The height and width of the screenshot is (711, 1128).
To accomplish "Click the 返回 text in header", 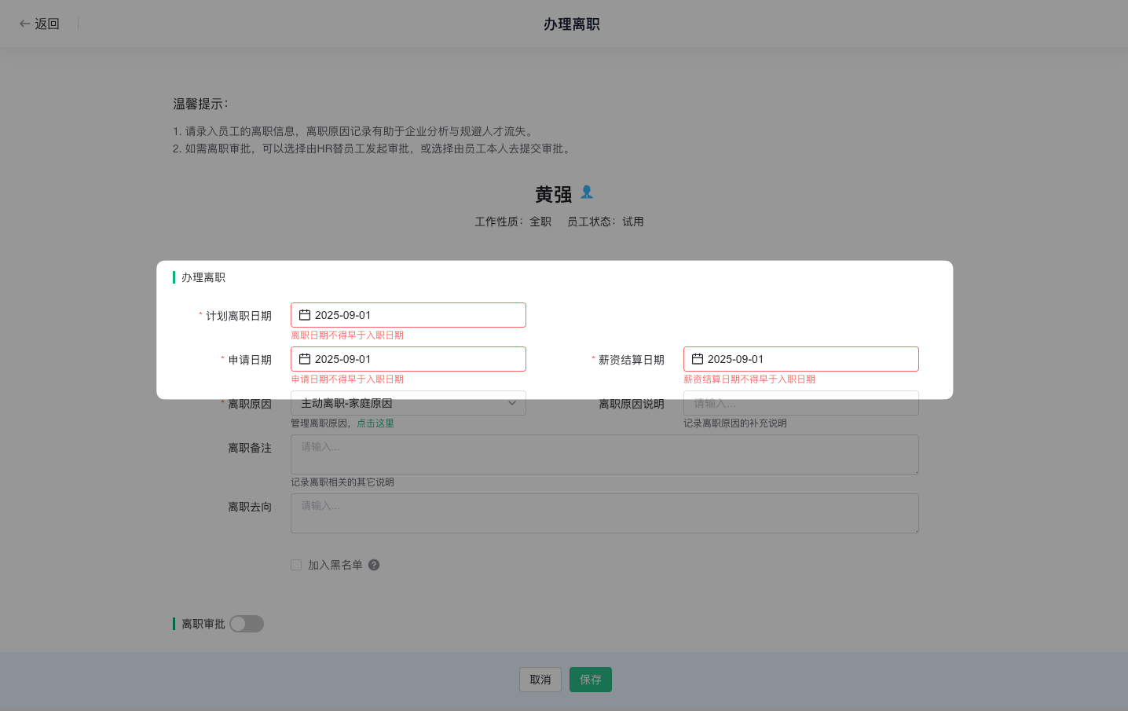I will (47, 24).
